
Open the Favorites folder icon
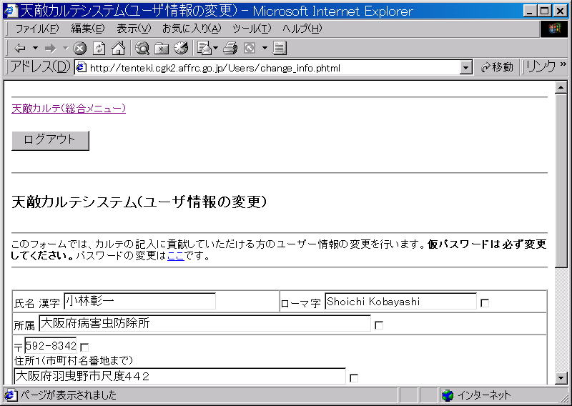tap(162, 49)
